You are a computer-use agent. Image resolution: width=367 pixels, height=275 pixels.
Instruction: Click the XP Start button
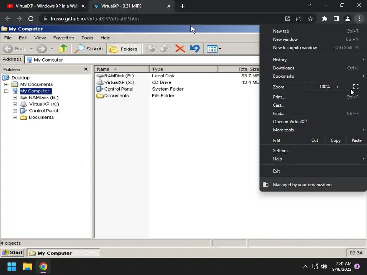pyautogui.click(x=13, y=252)
